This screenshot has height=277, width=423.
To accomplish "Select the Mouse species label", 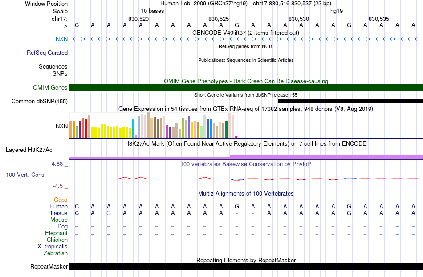I will [59, 220].
